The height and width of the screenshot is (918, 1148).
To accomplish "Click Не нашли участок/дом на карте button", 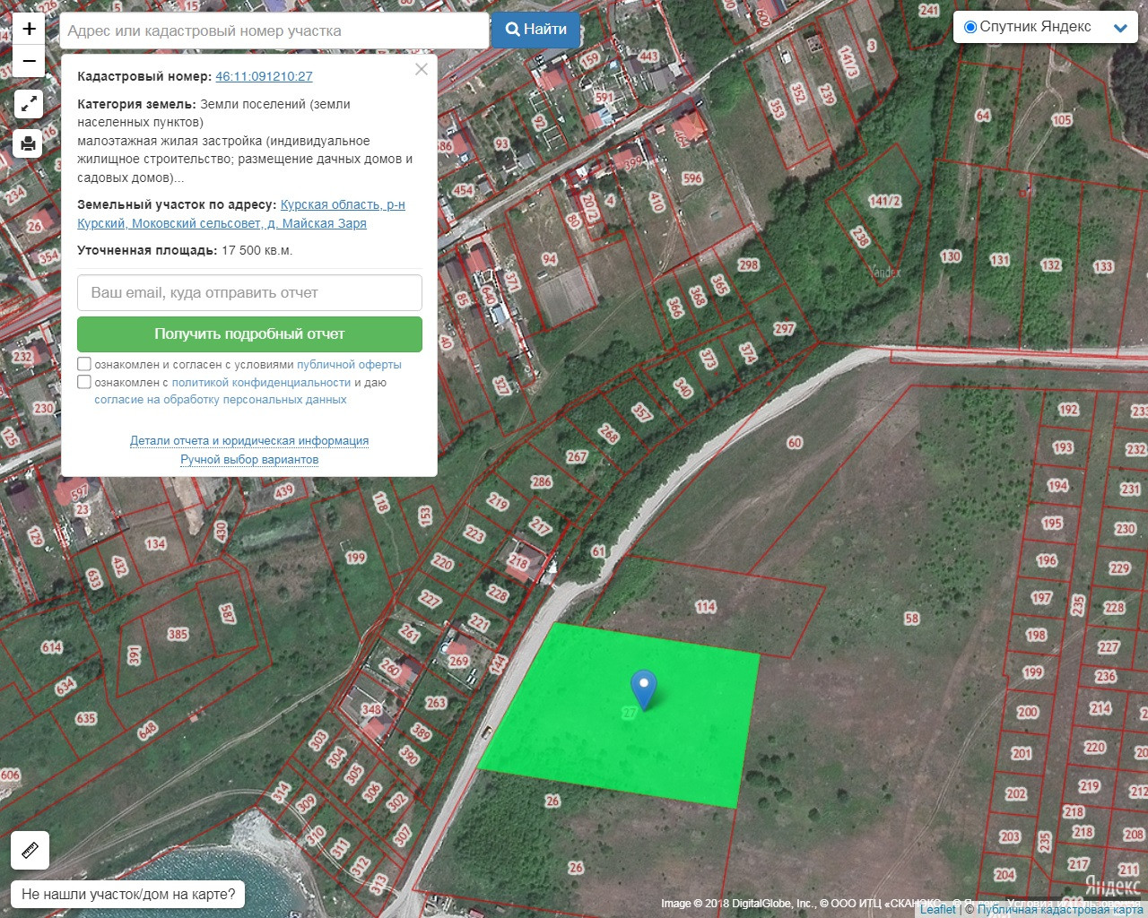I will 128,894.
